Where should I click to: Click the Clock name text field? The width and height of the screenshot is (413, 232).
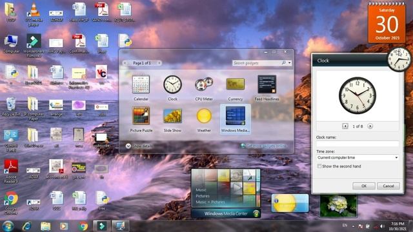click(x=358, y=144)
